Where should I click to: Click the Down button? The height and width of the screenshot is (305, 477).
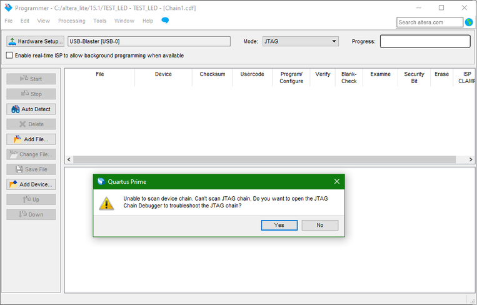click(x=31, y=214)
